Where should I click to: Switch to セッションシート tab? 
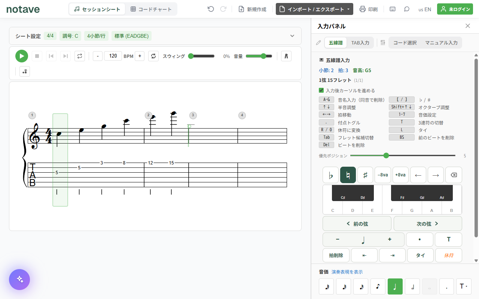97,9
